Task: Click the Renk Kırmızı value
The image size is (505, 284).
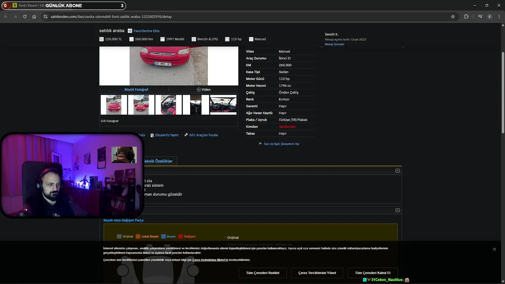Action: tap(284, 99)
